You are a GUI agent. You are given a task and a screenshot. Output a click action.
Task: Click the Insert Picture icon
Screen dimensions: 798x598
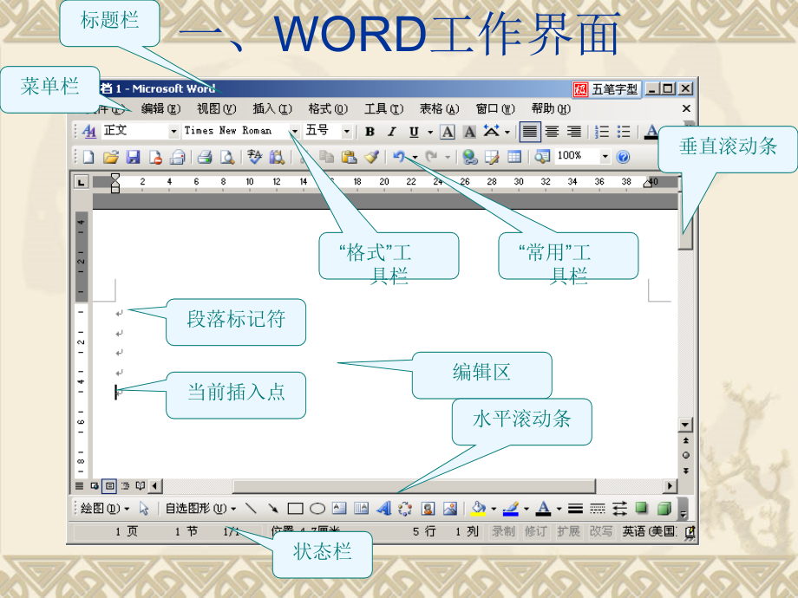click(450, 508)
